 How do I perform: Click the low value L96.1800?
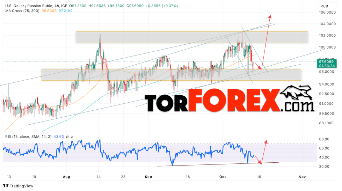[116, 6]
